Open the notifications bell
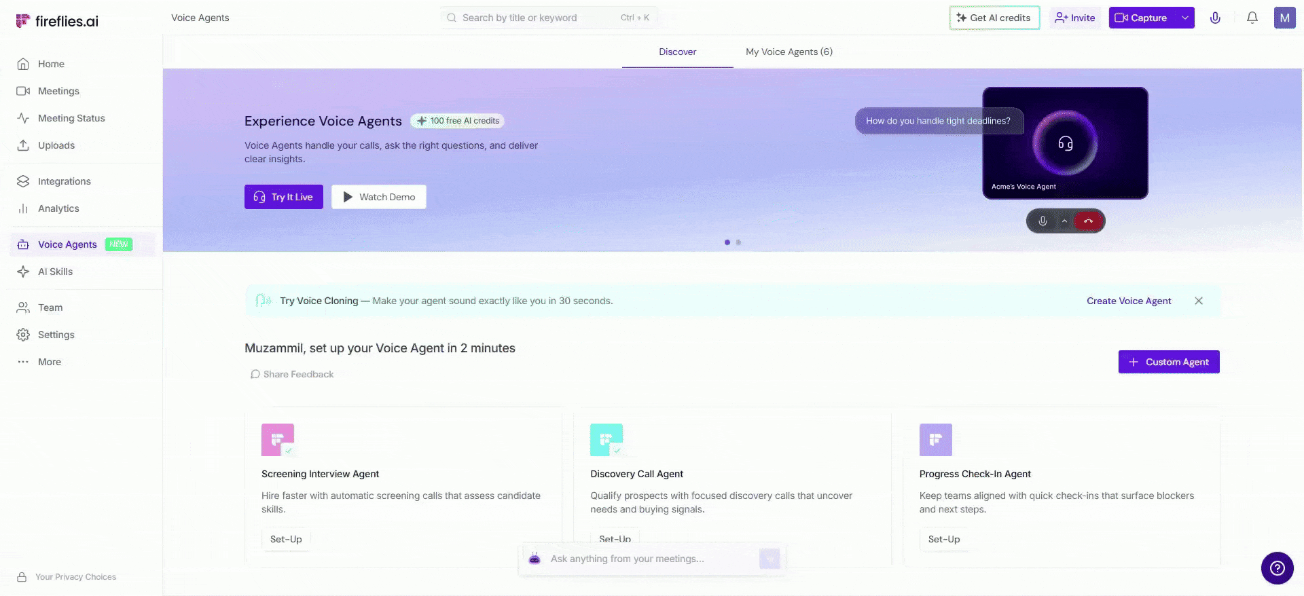The image size is (1304, 596). (1252, 18)
